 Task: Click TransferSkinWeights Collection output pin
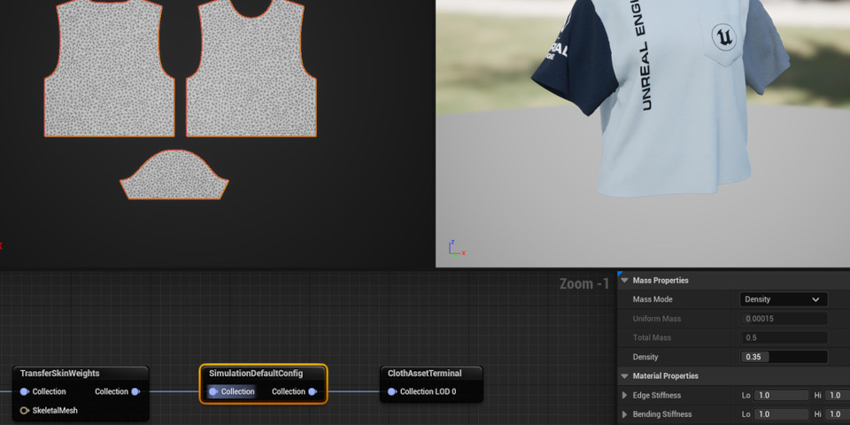tap(135, 391)
